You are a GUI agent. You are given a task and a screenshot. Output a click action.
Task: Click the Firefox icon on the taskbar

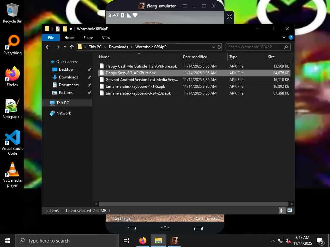coord(143,241)
